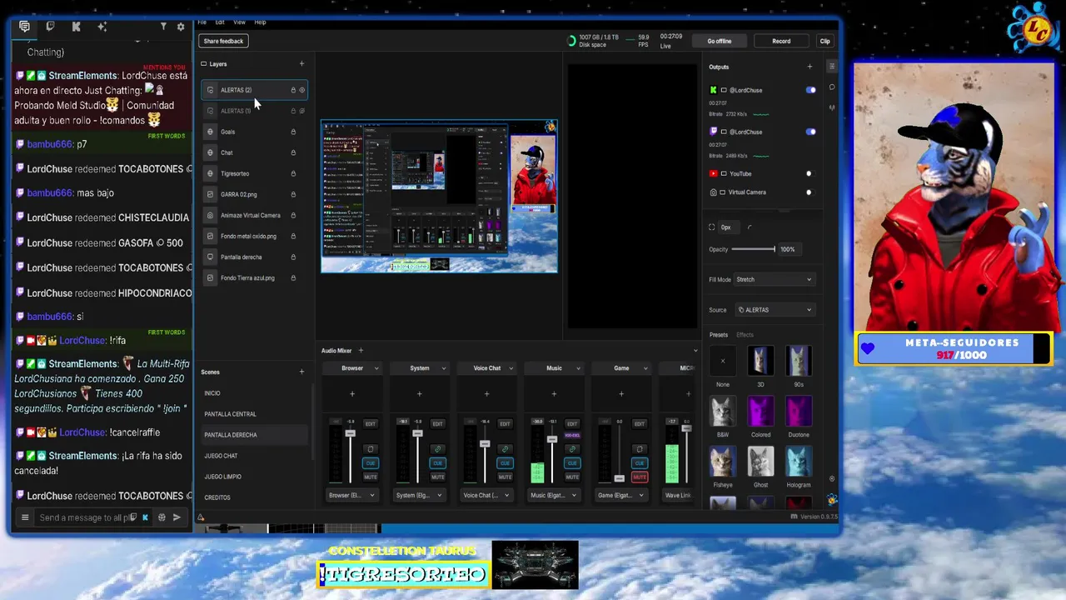Image resolution: width=1066 pixels, height=600 pixels.
Task: Open chat settings gear in the chat panel
Action: click(181, 27)
